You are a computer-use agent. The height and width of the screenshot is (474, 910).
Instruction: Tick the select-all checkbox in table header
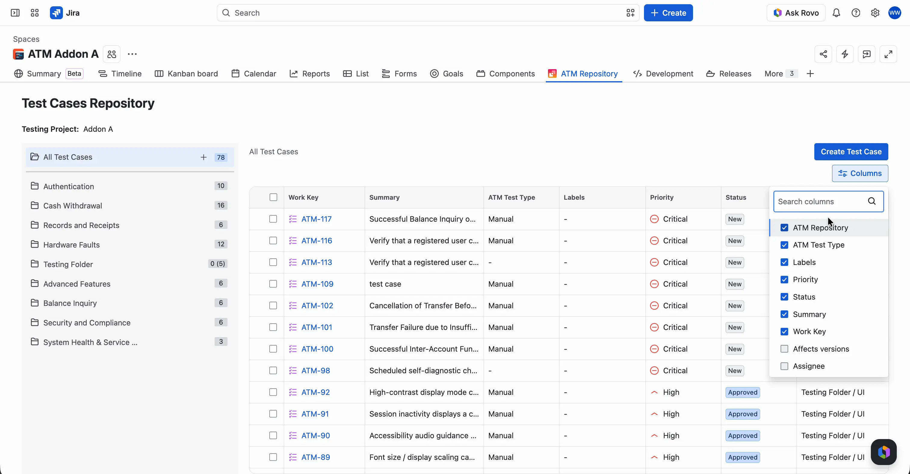[x=274, y=197]
